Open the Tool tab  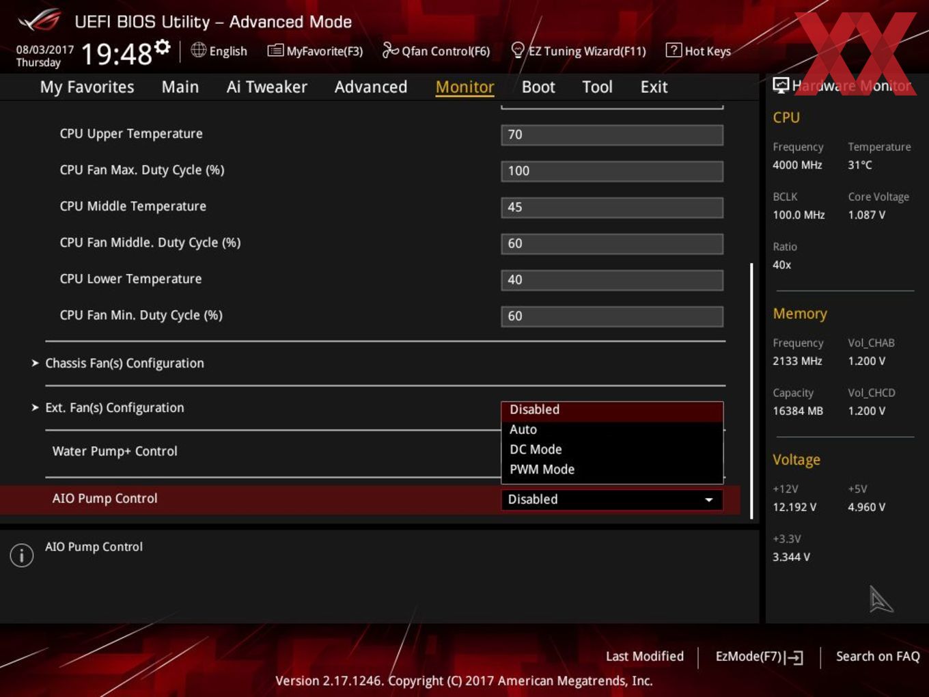(x=597, y=87)
